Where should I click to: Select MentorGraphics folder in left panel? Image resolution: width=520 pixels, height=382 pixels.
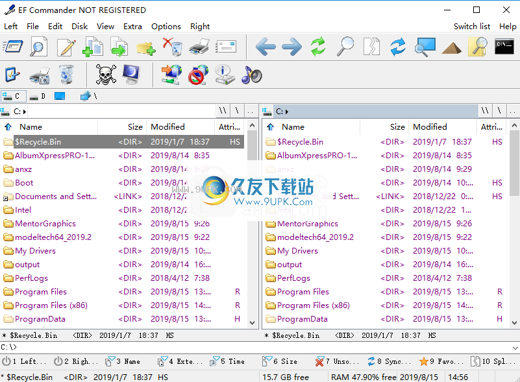pos(123,224)
